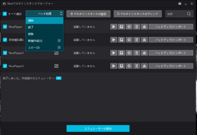Click 夜神模拟器1 instance name
The width and height of the screenshot is (197, 135).
(x=16, y=40)
